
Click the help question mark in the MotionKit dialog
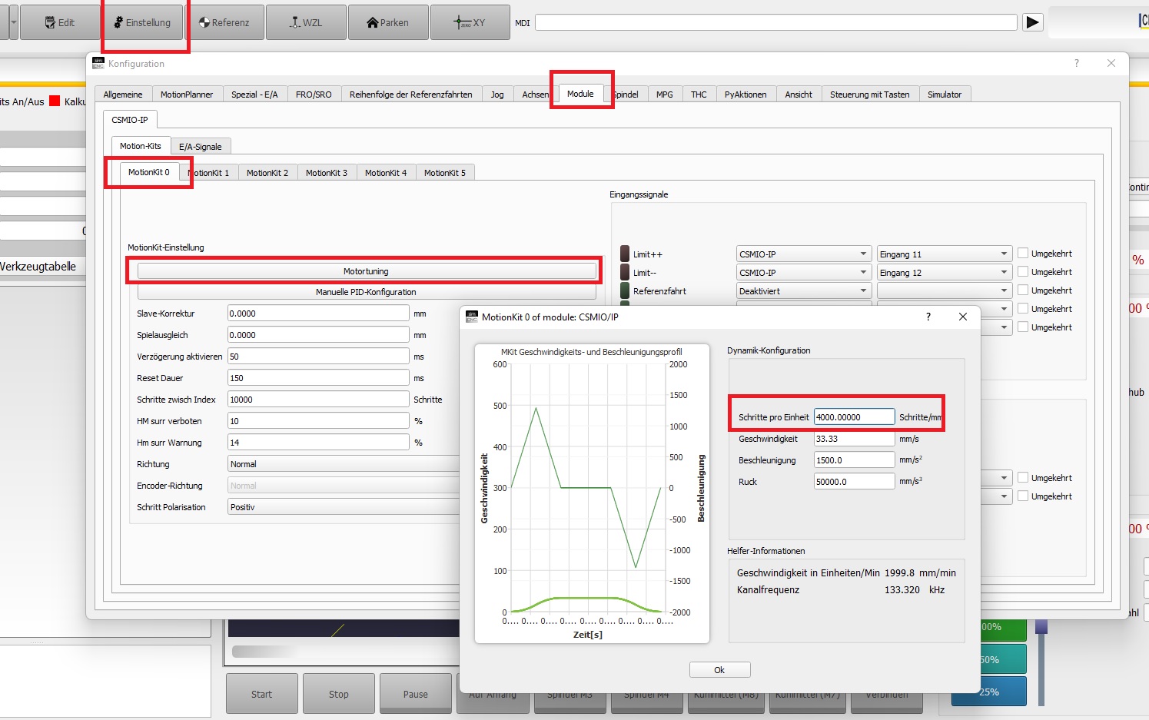click(x=928, y=317)
